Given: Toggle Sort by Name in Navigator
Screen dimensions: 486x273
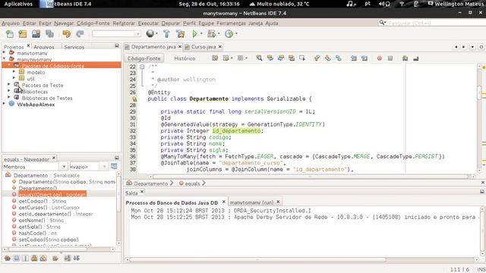Looking at the screenshot, I should (x=67, y=258).
